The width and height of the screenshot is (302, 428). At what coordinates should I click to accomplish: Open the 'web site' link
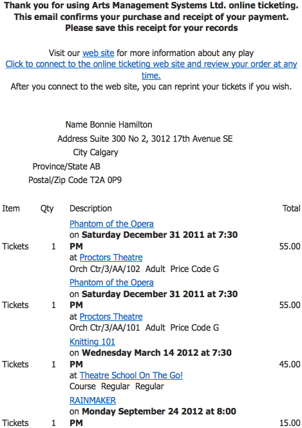point(99,53)
